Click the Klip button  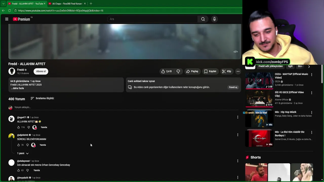click(227, 71)
